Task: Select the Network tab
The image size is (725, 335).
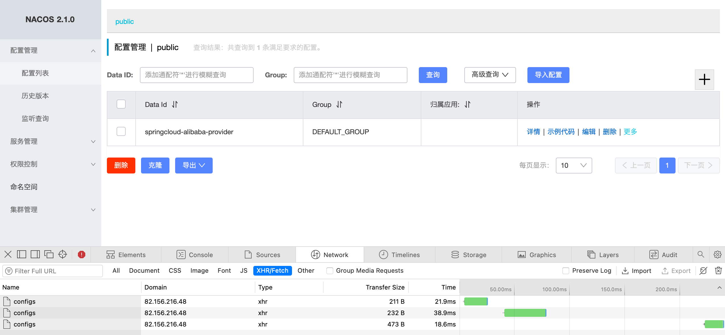Action: click(330, 255)
